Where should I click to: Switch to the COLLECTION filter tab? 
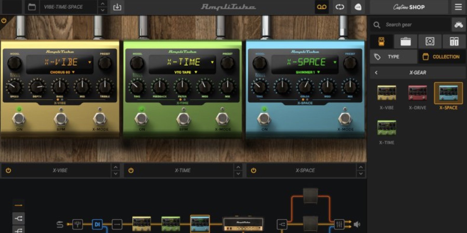(442, 57)
